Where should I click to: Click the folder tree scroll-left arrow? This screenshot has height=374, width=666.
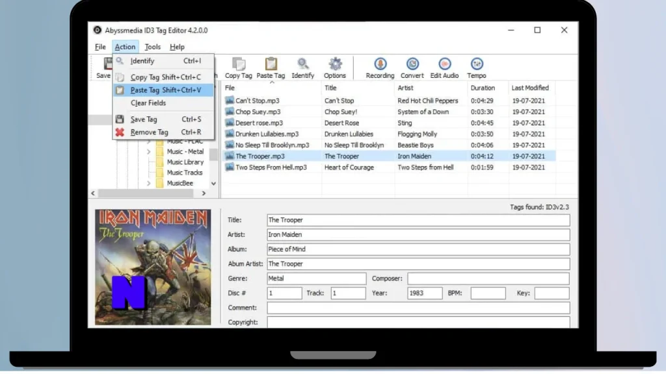(94, 193)
